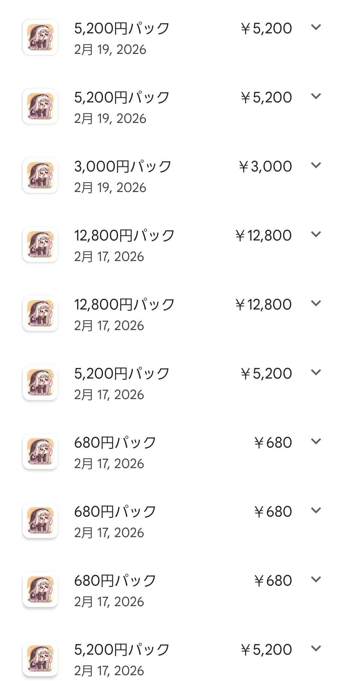
Task: Tap the app icon of the 3,000円パック purchase
Action: pos(40,175)
